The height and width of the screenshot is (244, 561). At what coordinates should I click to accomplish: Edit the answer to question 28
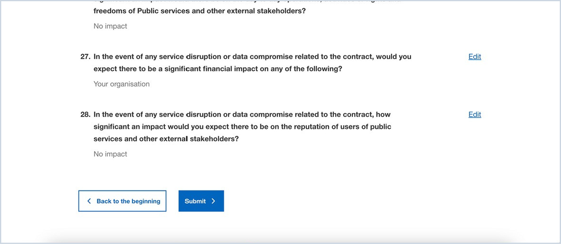[x=475, y=114]
